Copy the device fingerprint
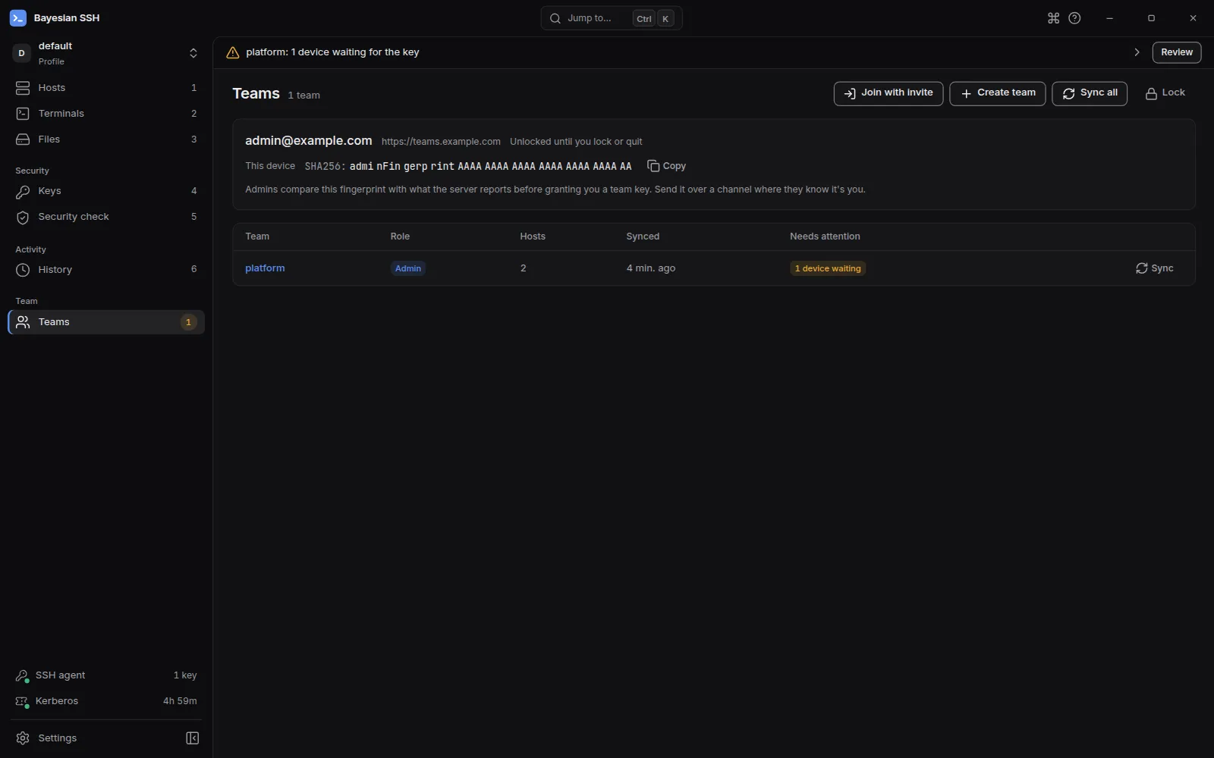1214x758 pixels. 666,166
